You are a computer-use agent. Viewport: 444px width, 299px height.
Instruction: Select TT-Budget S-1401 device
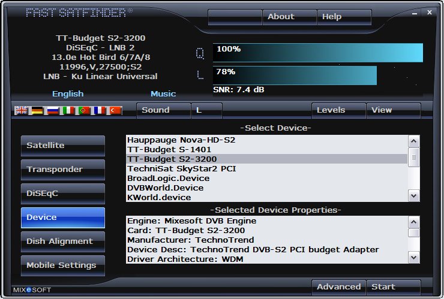[267, 150]
